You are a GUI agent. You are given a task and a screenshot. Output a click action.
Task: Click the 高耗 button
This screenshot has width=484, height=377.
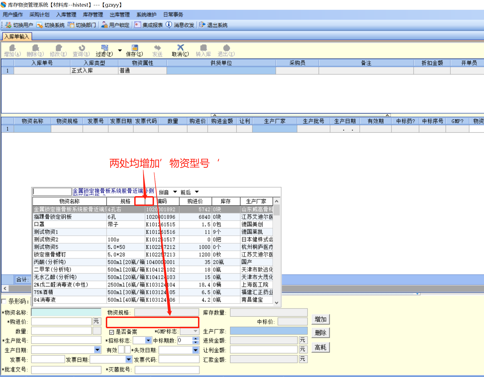[x=321, y=347]
